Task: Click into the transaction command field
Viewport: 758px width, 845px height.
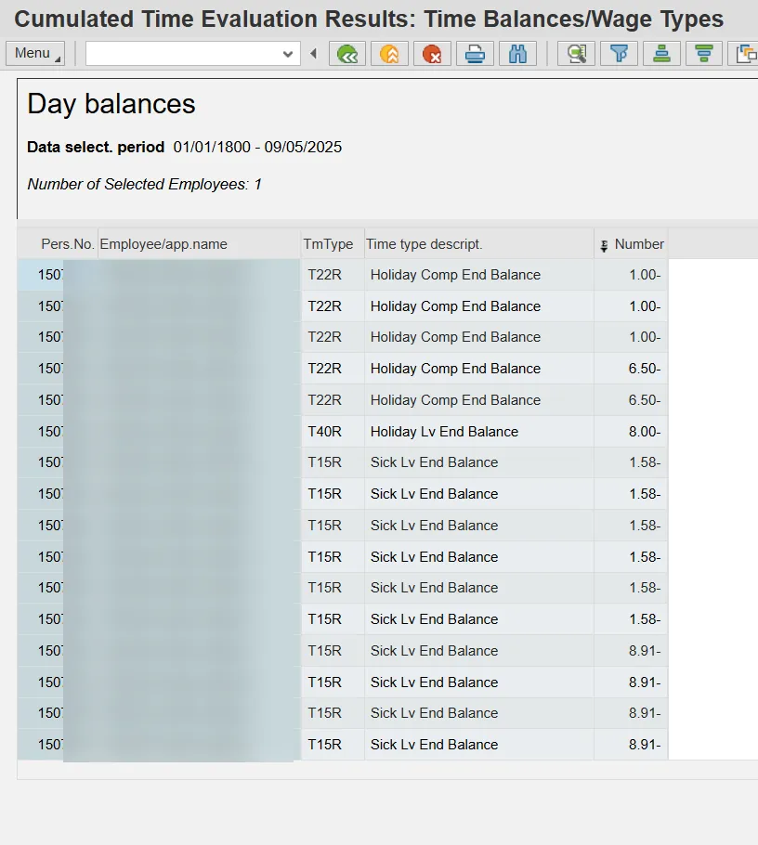Action: pyautogui.click(x=181, y=54)
